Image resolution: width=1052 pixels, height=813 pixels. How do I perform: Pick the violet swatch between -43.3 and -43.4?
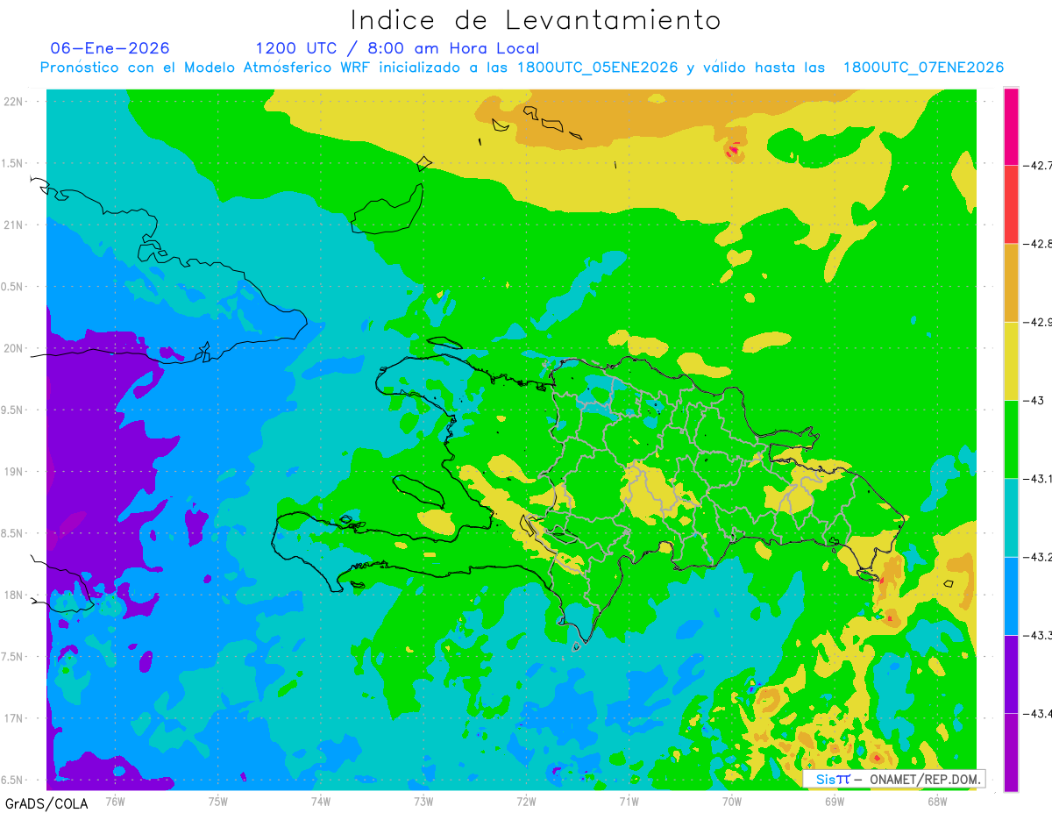1011,674
